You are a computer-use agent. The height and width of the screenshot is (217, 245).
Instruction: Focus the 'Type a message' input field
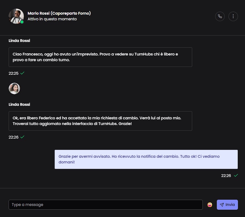click(105, 205)
